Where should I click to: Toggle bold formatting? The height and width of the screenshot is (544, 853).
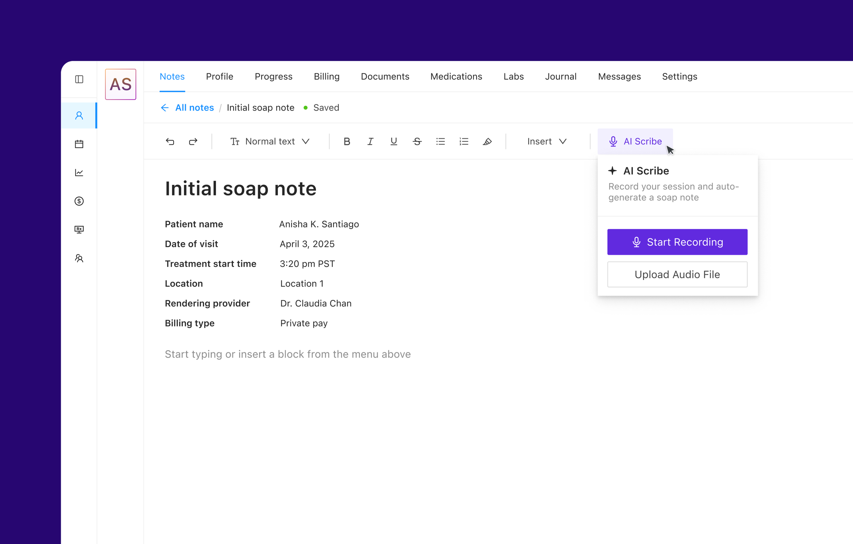(347, 142)
